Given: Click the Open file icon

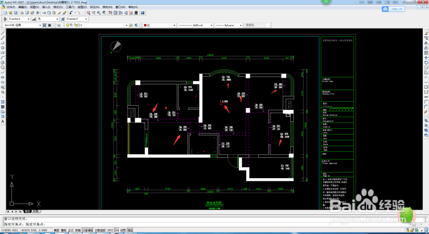Looking at the screenshot, I should [10, 13].
